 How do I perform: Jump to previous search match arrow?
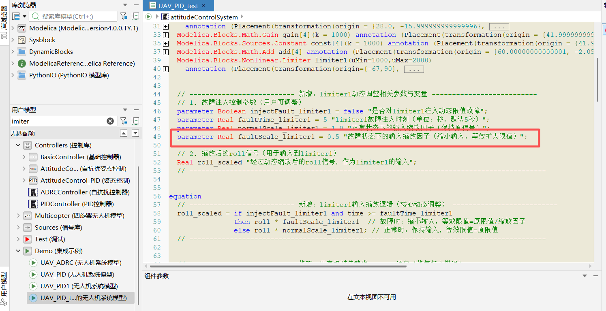[x=124, y=133]
